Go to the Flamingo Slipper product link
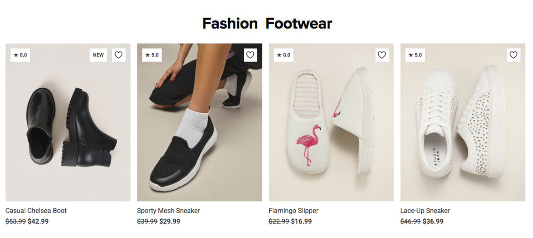Image resolution: width=533 pixels, height=238 pixels. 293,211
